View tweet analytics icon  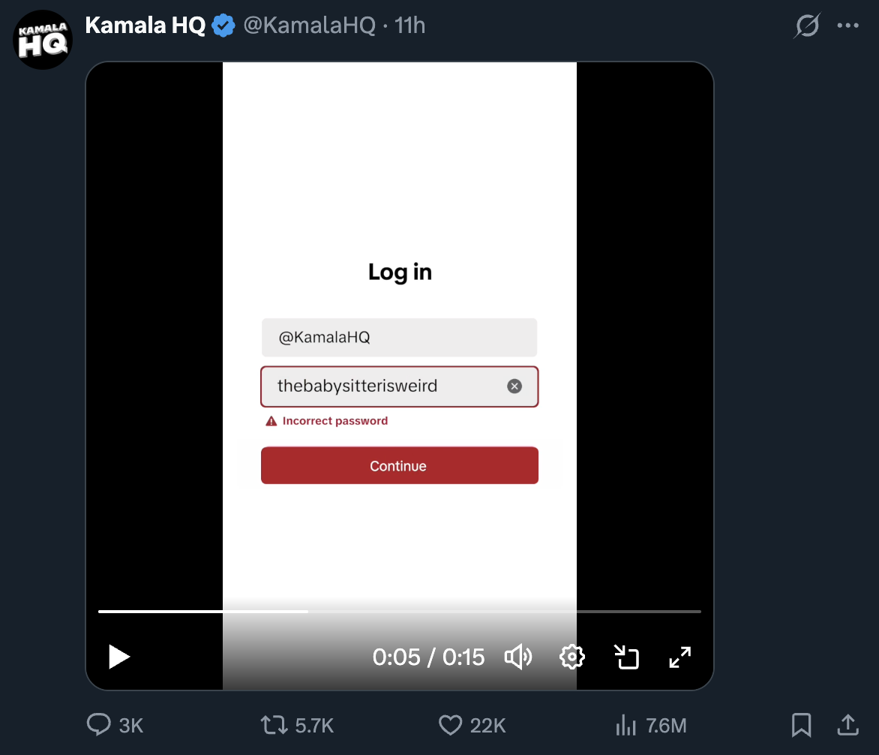625,725
